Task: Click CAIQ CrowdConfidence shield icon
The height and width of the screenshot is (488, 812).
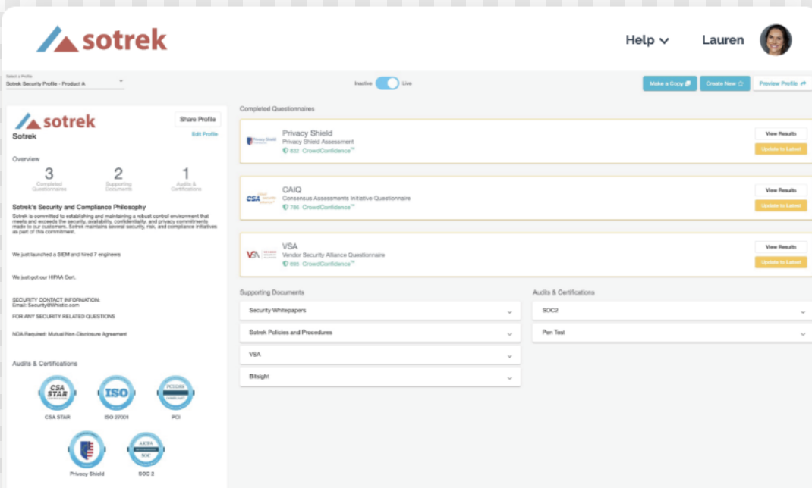Action: tap(285, 208)
